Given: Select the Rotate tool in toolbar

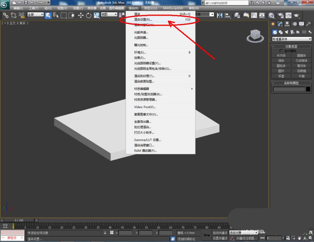Looking at the screenshot, I should click(88, 15).
